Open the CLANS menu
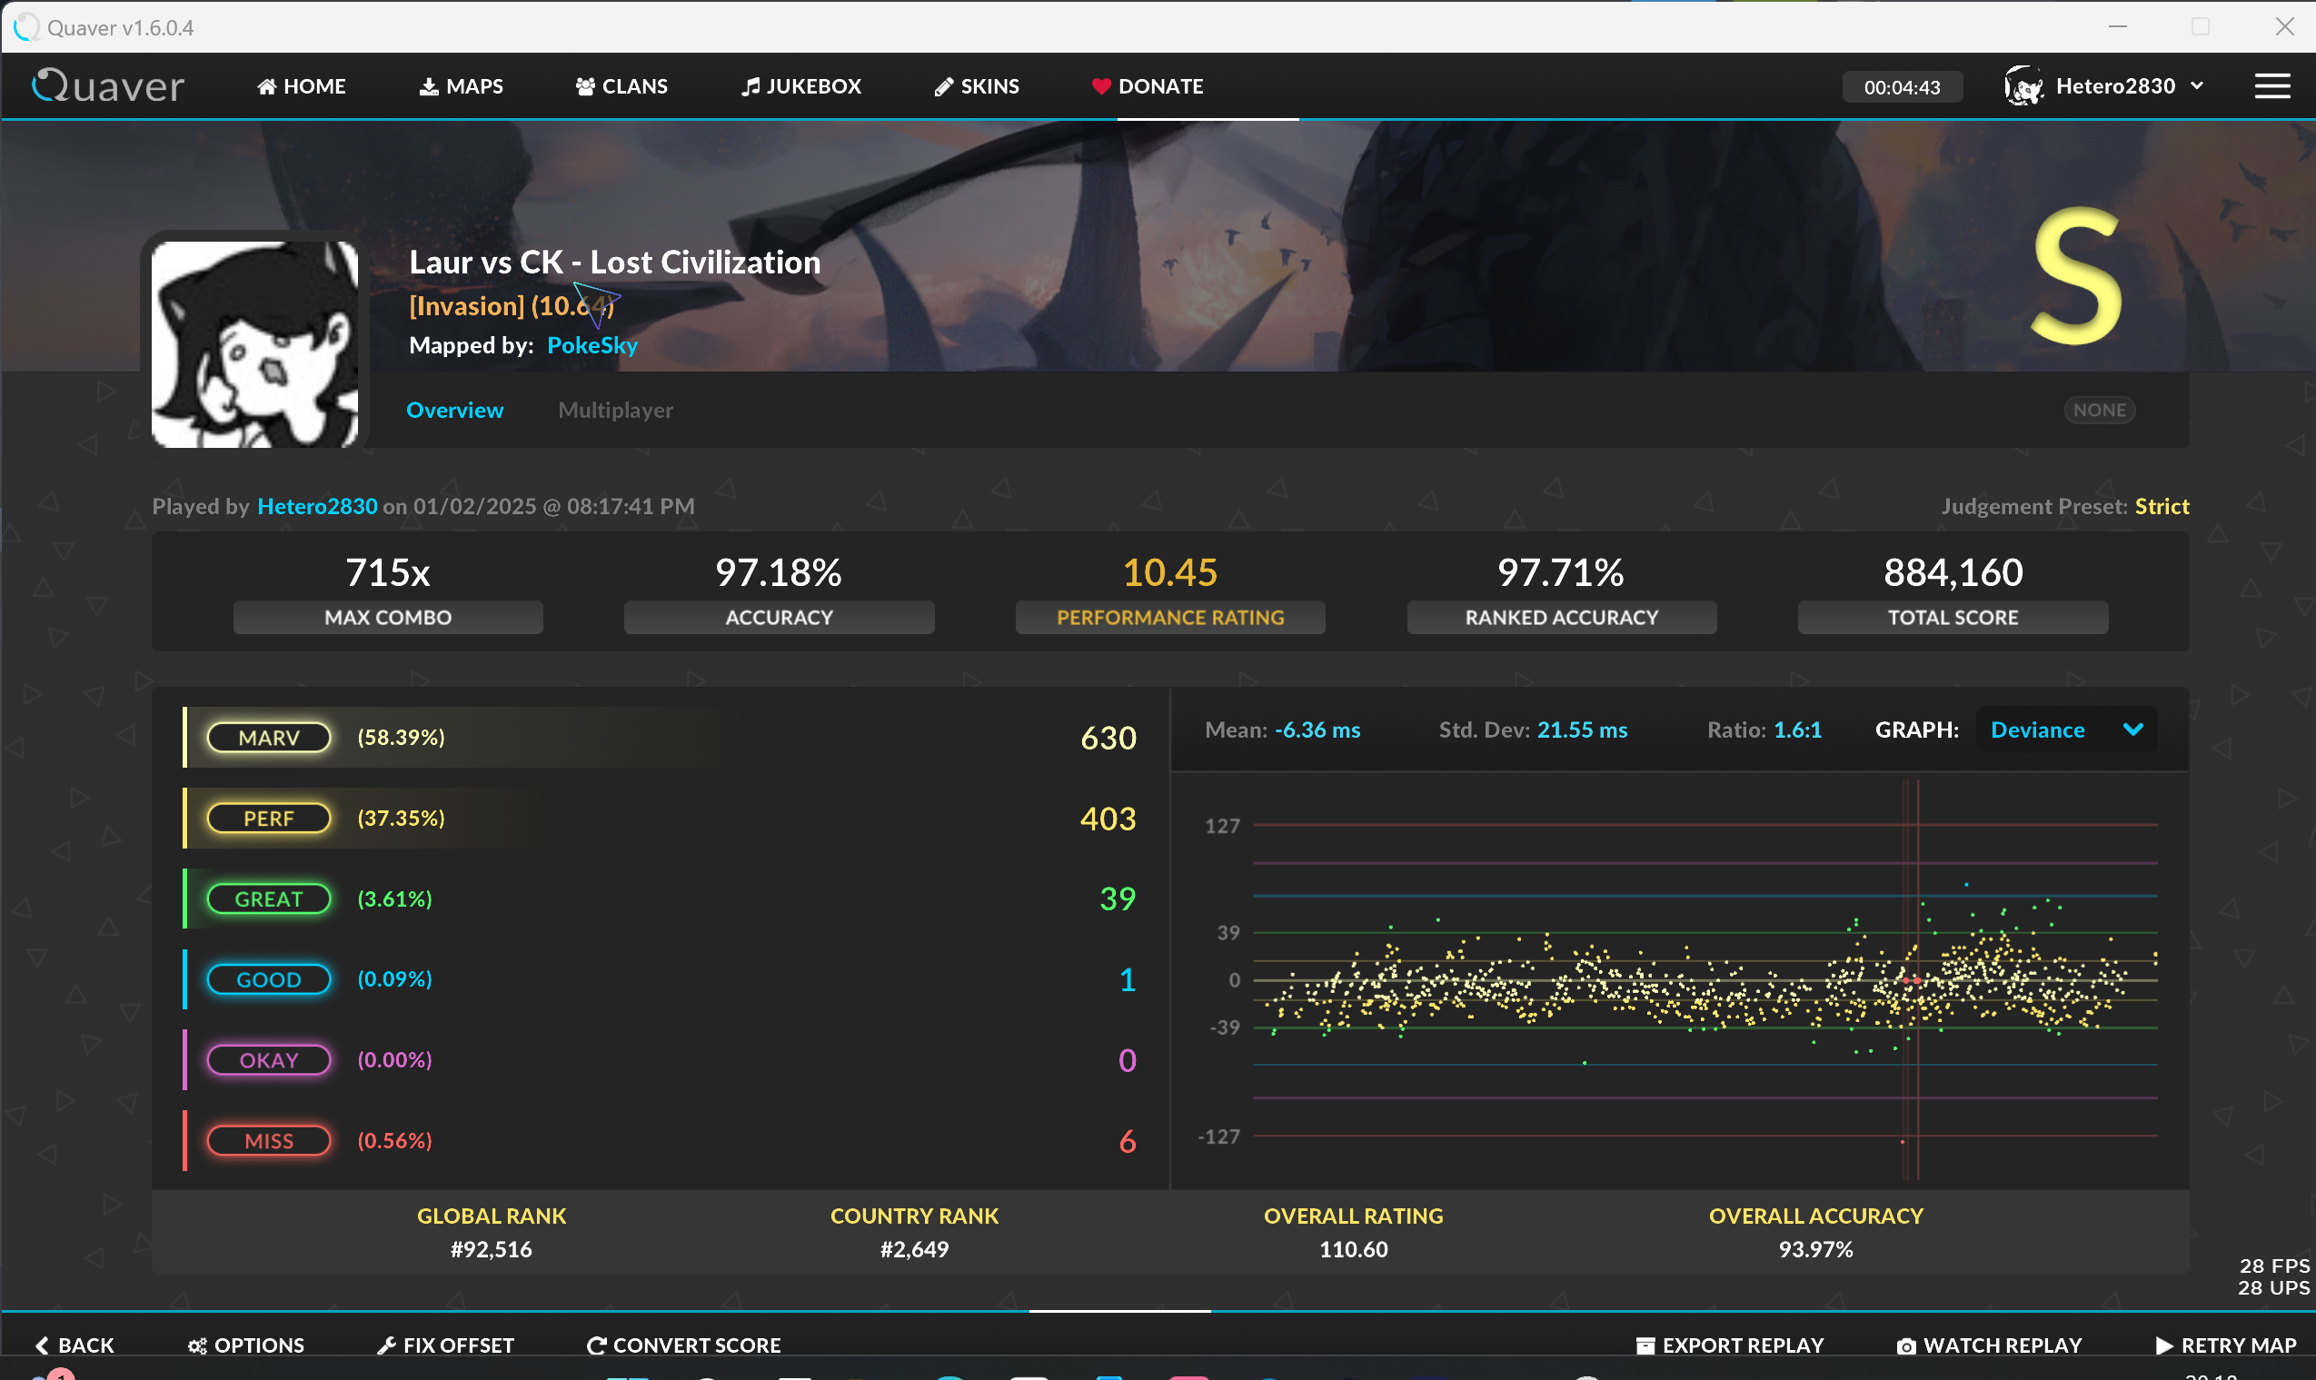 pos(621,86)
